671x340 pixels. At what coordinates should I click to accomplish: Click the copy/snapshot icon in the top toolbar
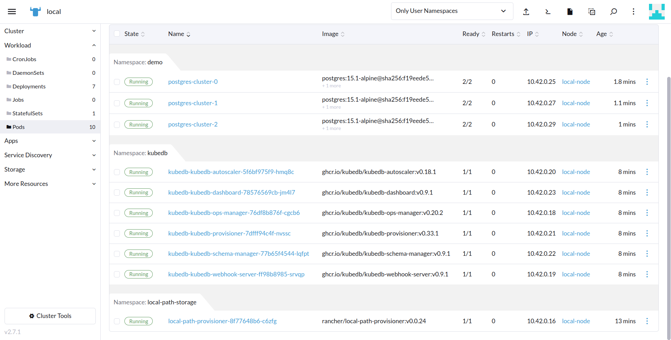(592, 12)
